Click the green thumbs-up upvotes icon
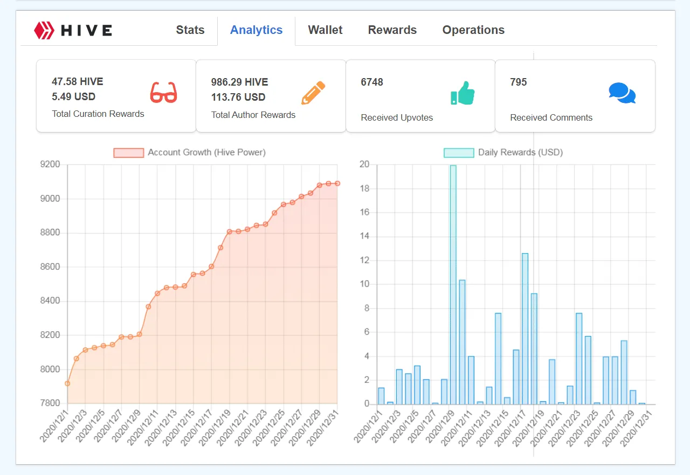Screen dimensions: 690x475 [x=463, y=93]
